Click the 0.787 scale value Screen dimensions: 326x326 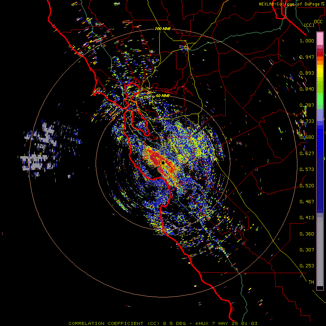(x=307, y=105)
